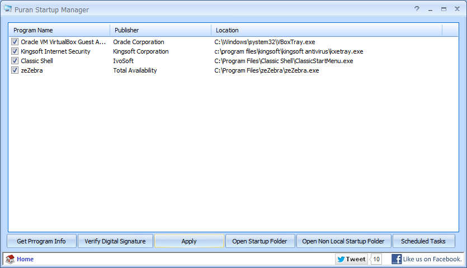This screenshot has width=467, height=268.
Task: Sort list by Publisher column header
Action: tap(160, 30)
